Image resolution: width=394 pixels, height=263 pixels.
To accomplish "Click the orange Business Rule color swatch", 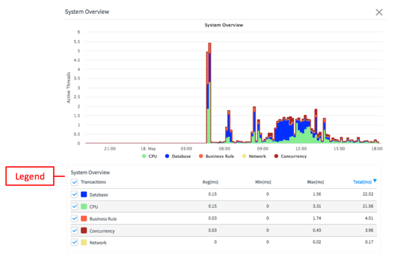I will [x=84, y=218].
